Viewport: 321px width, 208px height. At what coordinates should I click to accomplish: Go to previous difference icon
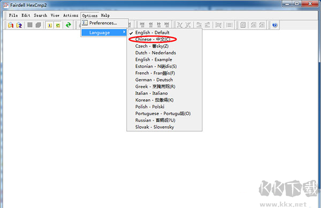click(x=150, y=25)
